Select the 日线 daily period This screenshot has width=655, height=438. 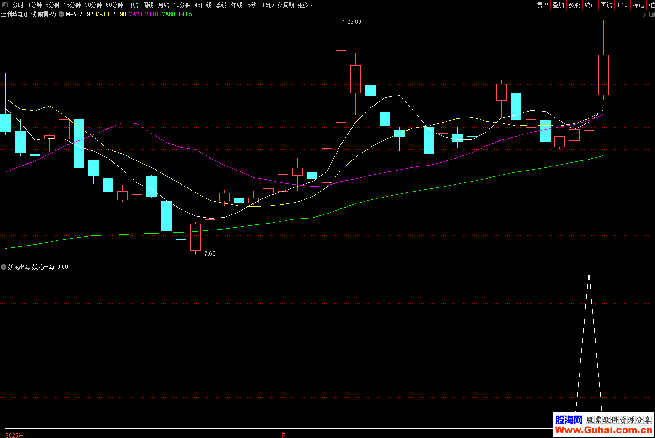pos(133,5)
